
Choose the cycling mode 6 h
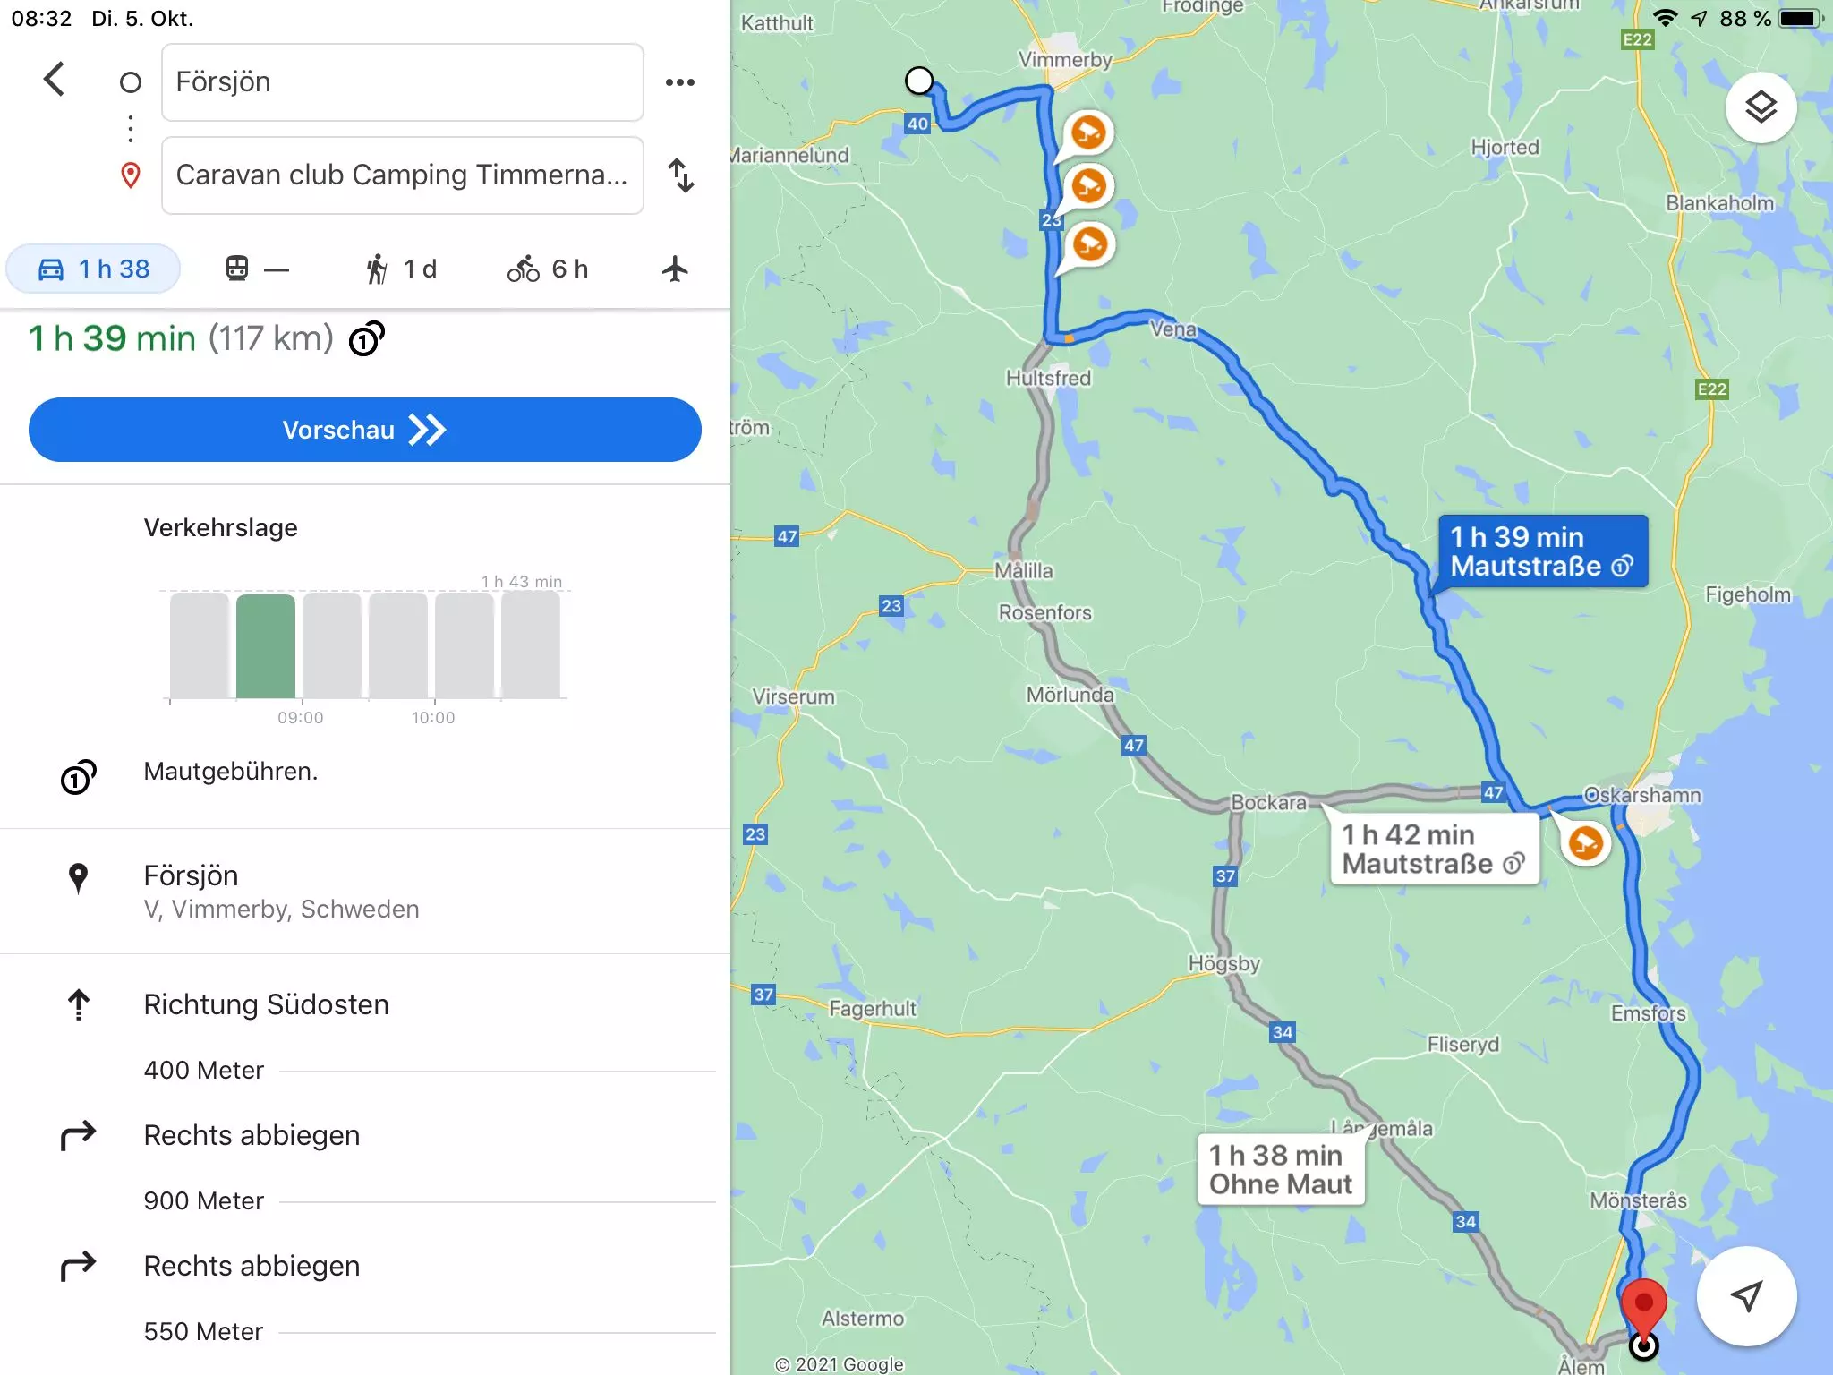pyautogui.click(x=548, y=269)
